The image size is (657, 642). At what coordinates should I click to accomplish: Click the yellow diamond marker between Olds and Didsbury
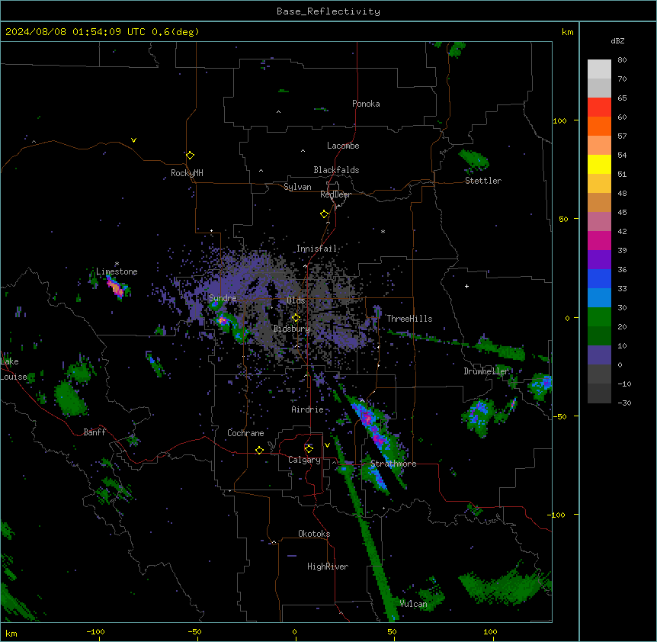pos(296,318)
